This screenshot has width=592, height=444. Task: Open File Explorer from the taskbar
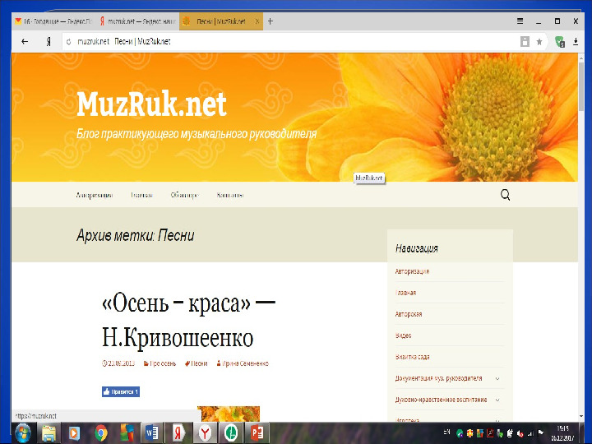coord(49,433)
